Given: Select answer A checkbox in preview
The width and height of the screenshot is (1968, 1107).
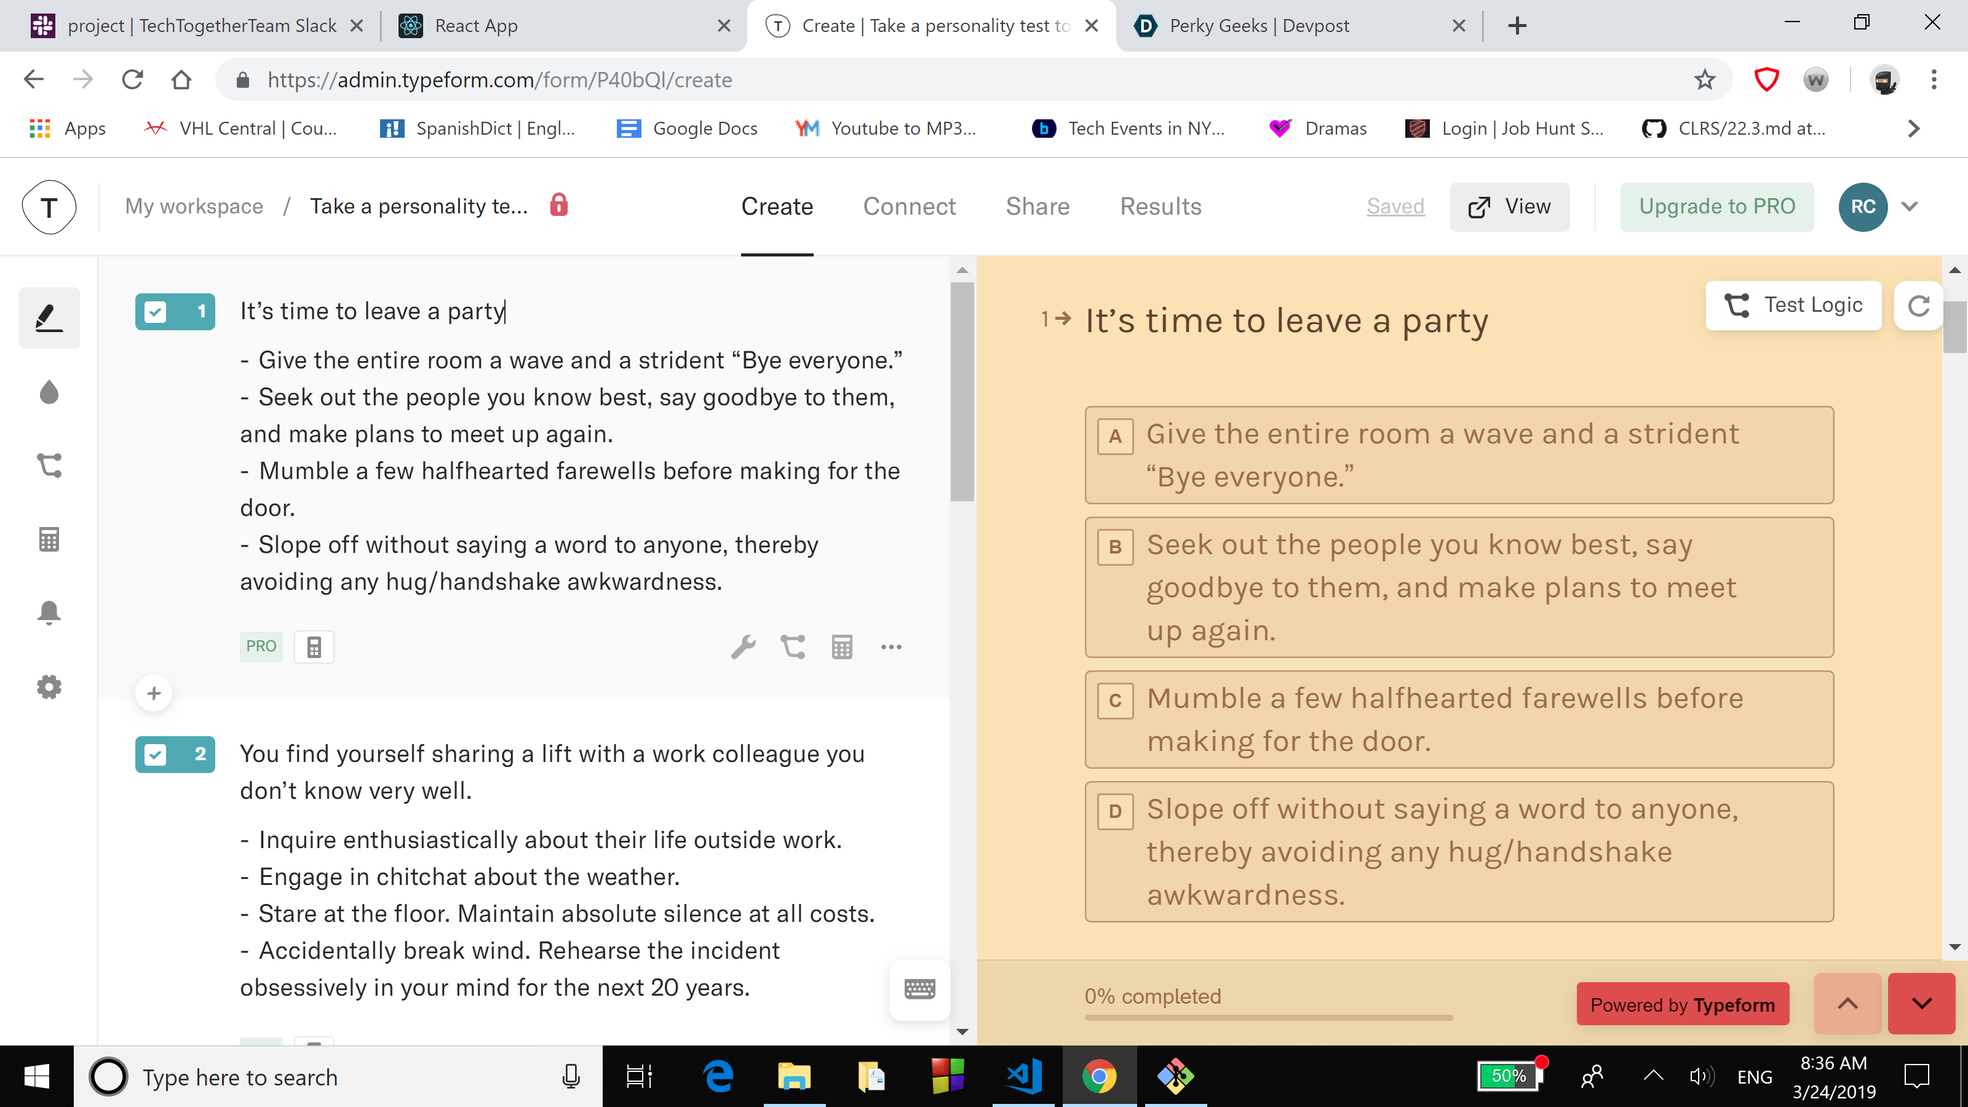Looking at the screenshot, I should click(1116, 436).
